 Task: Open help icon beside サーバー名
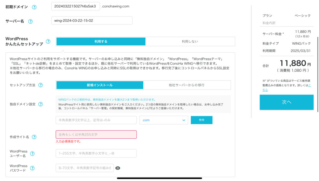pyautogui.click(x=30, y=21)
